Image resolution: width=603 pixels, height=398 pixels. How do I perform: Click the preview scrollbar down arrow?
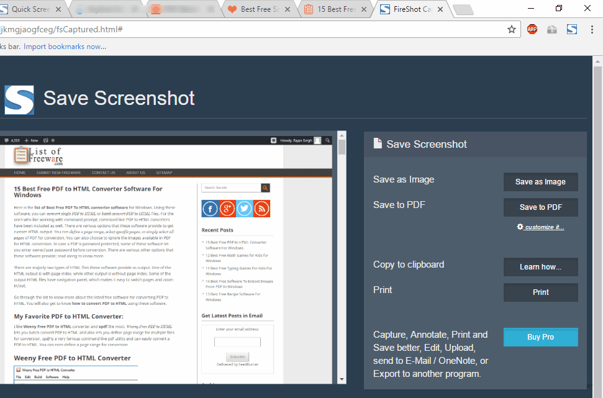(x=342, y=379)
